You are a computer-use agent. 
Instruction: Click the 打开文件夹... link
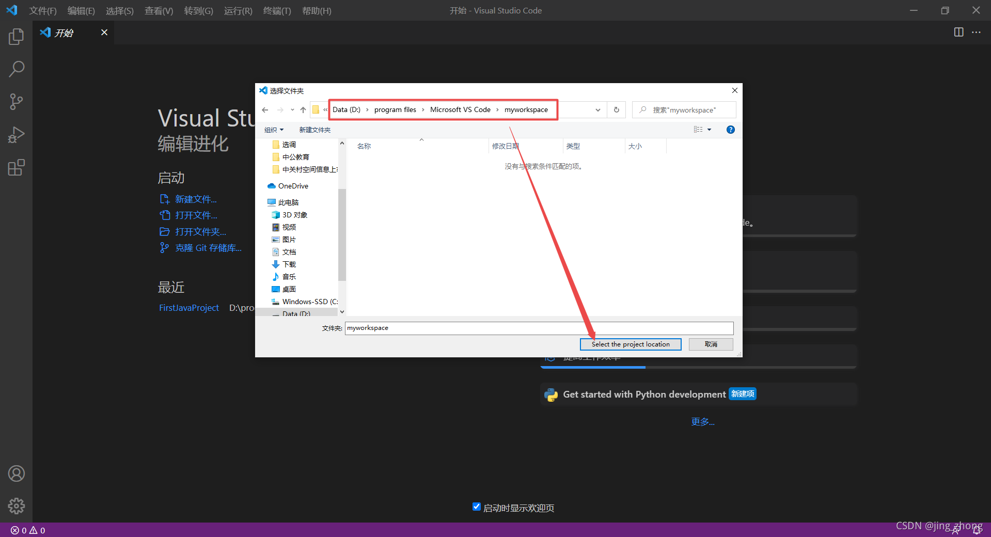point(200,232)
